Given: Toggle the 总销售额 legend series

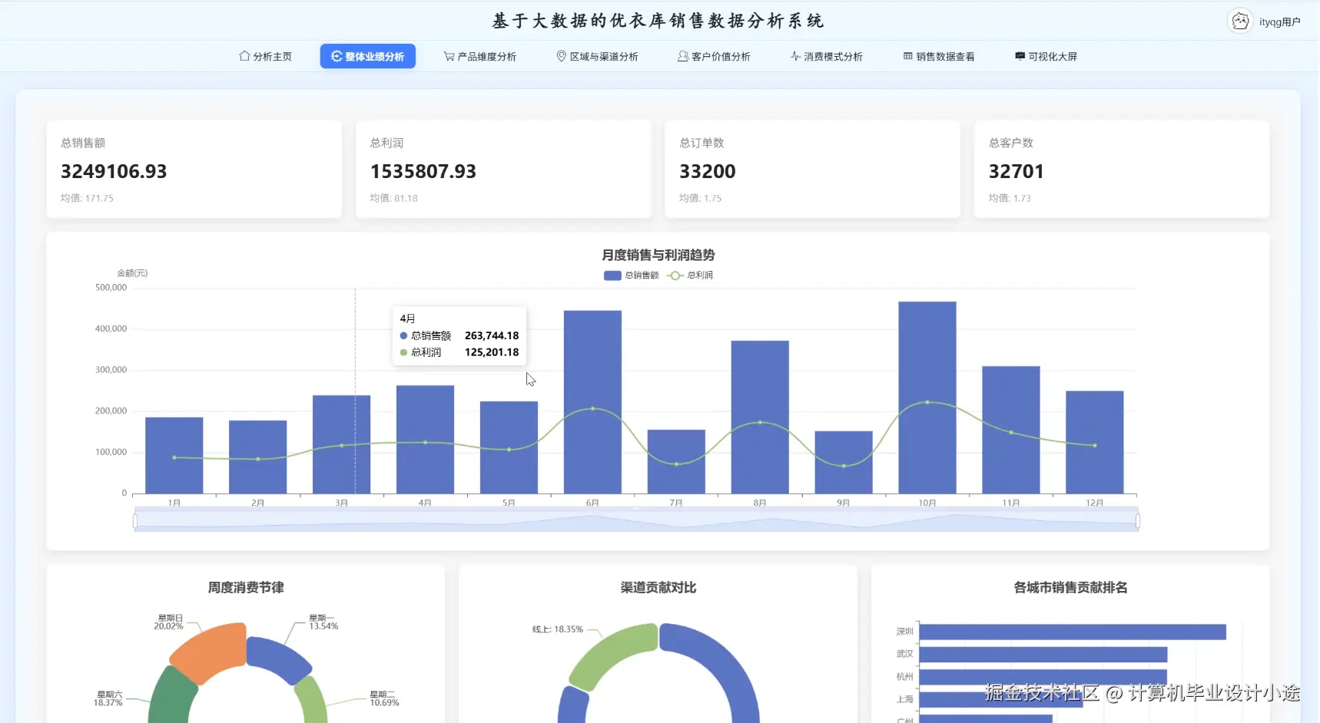Looking at the screenshot, I should click(x=632, y=276).
